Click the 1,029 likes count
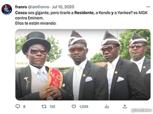153x114 pixels. (x=84, y=107)
